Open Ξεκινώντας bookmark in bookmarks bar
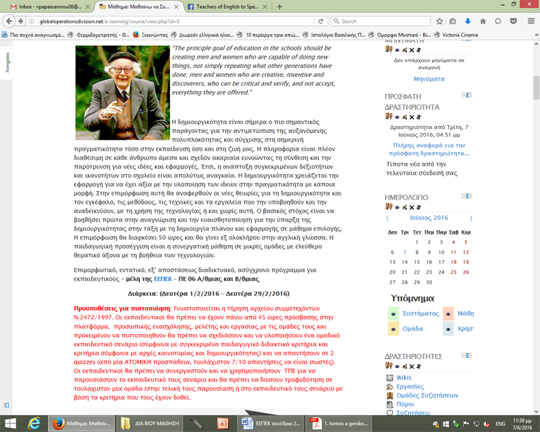The width and height of the screenshot is (540, 432). coord(151,35)
